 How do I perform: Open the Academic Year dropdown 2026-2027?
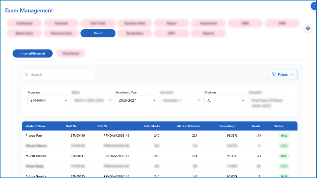137,100
